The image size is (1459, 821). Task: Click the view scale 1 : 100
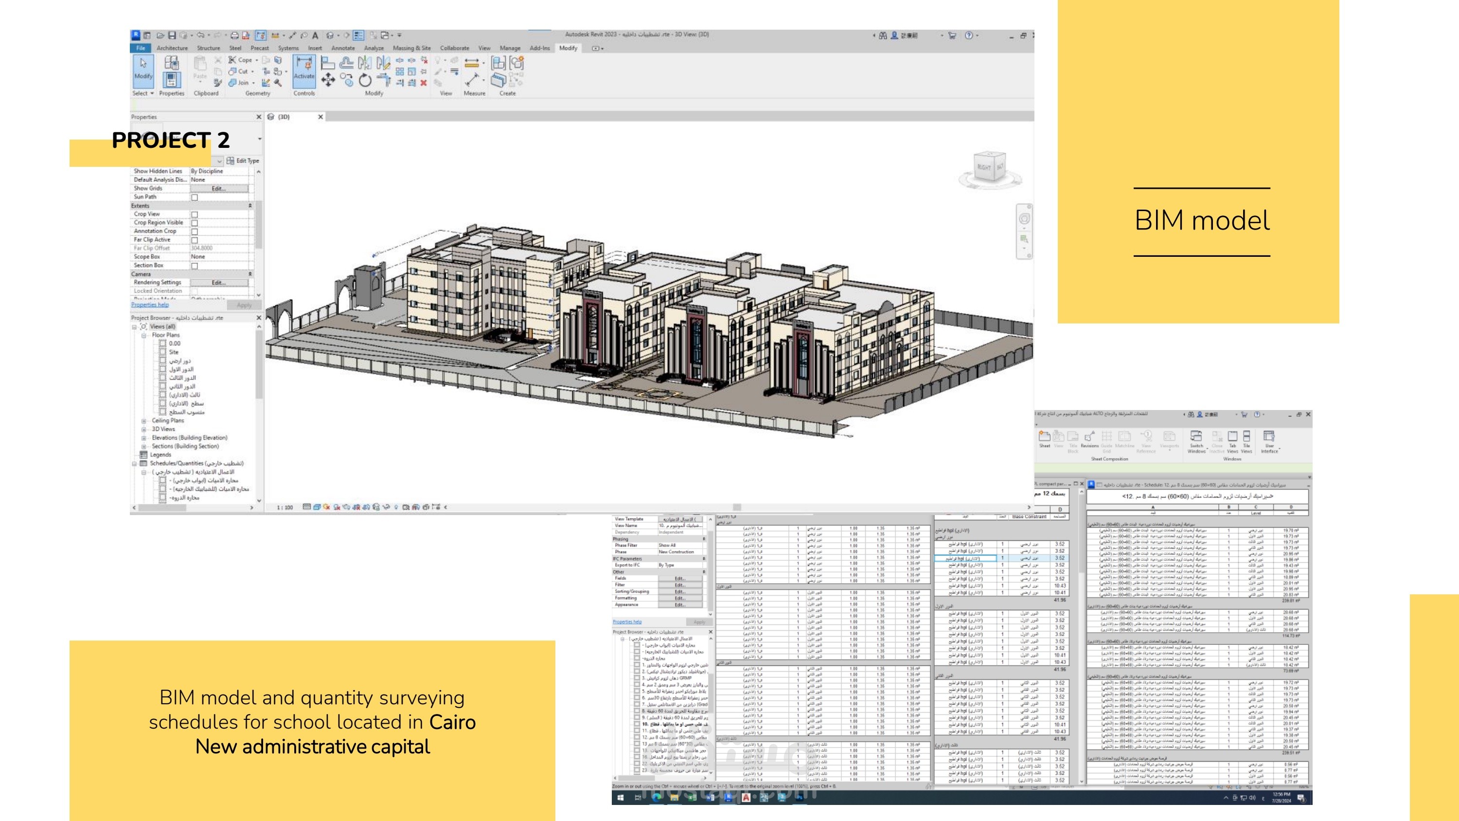[285, 507]
